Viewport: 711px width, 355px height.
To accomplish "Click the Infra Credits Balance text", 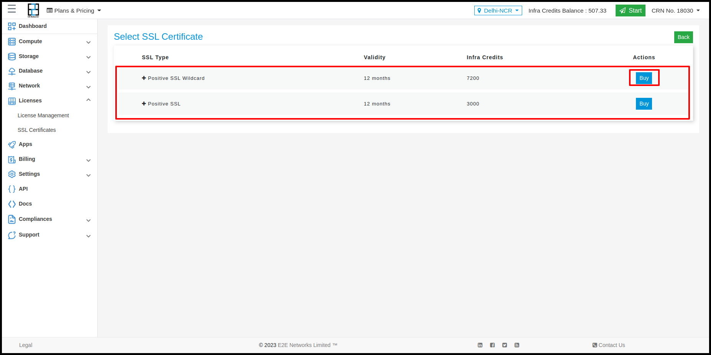I will pos(567,11).
